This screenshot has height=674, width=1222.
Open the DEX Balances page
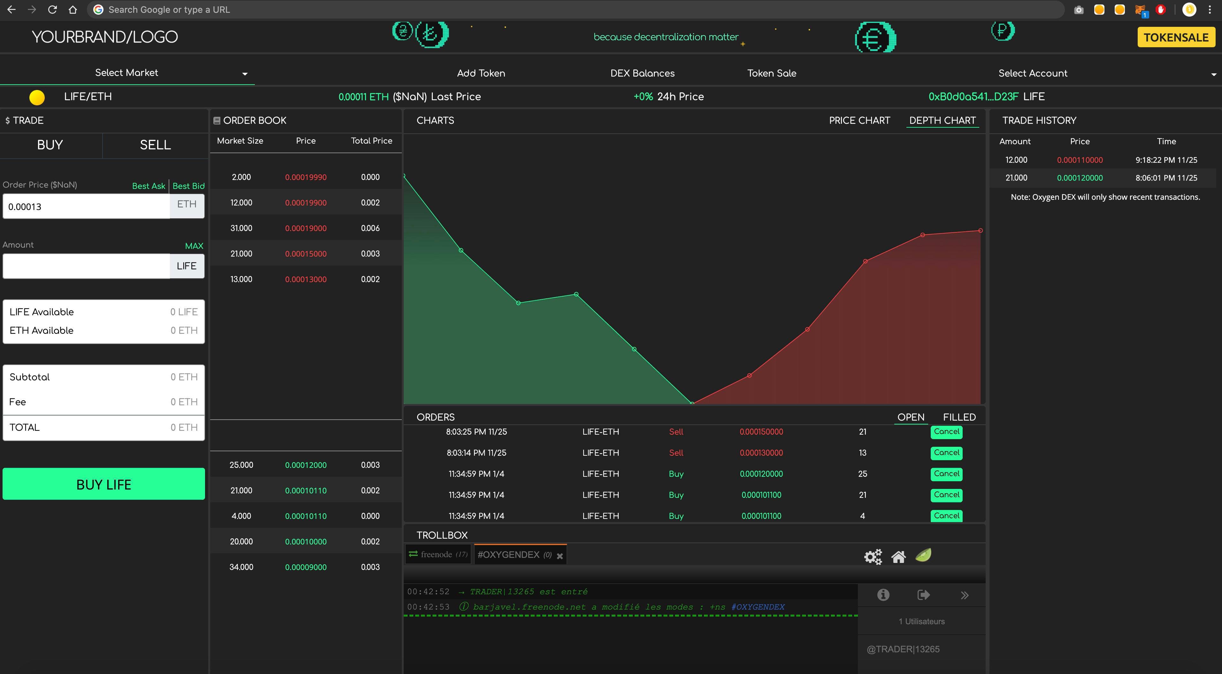[x=642, y=73]
